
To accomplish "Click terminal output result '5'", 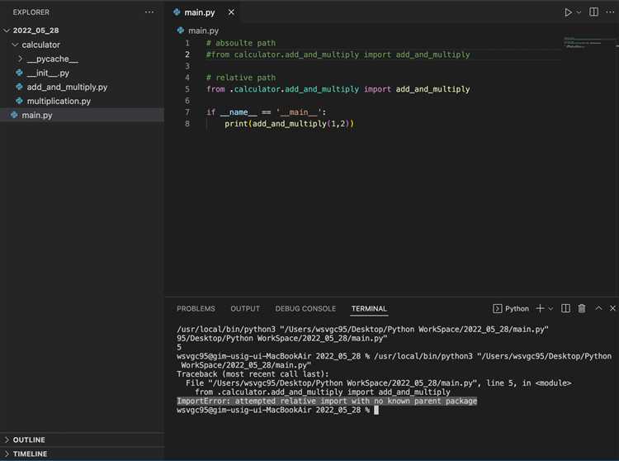I will 179,347.
